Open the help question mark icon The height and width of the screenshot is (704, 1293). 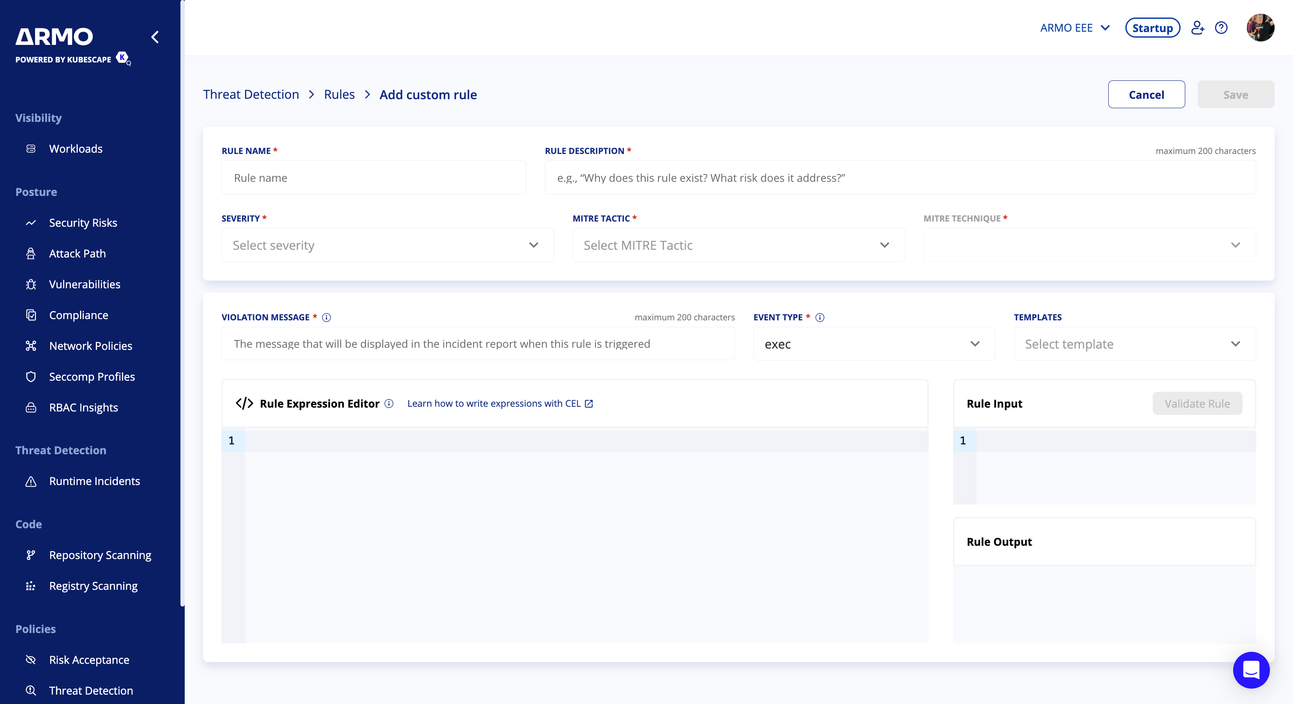click(1221, 28)
